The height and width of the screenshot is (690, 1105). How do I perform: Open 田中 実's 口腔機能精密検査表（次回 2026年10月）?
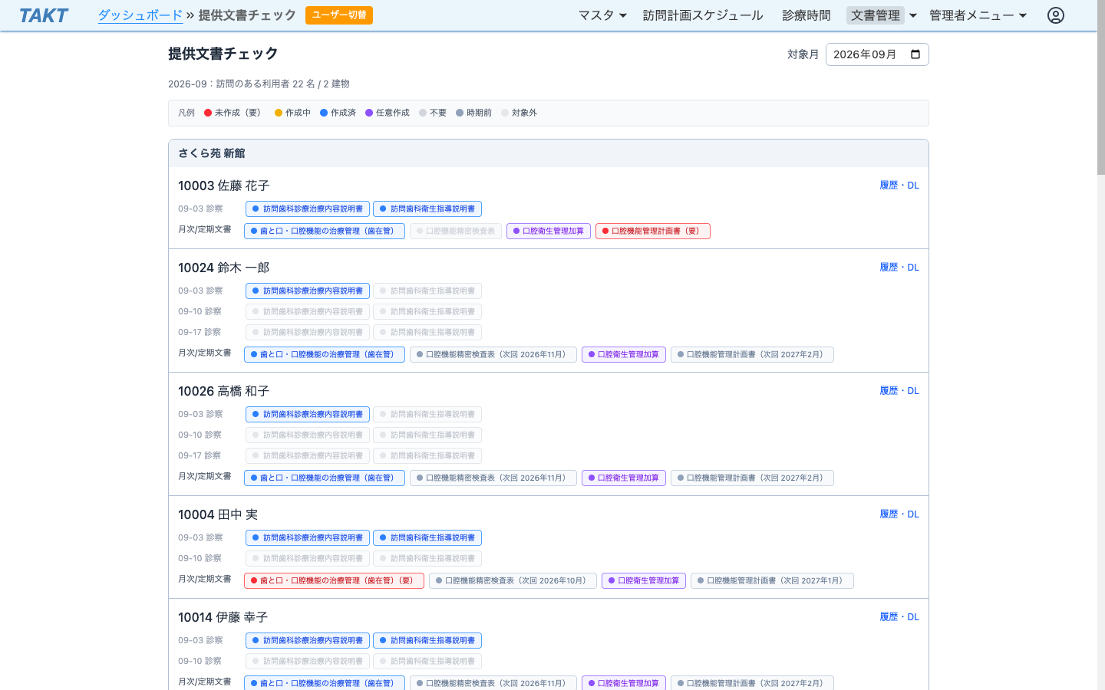pos(513,580)
